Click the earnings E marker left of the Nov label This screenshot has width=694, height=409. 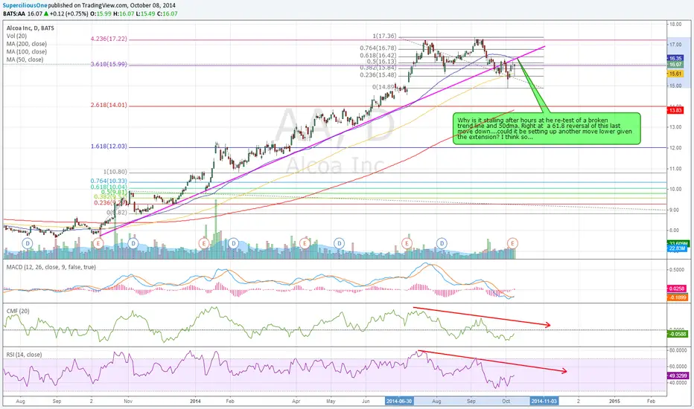(x=98, y=243)
